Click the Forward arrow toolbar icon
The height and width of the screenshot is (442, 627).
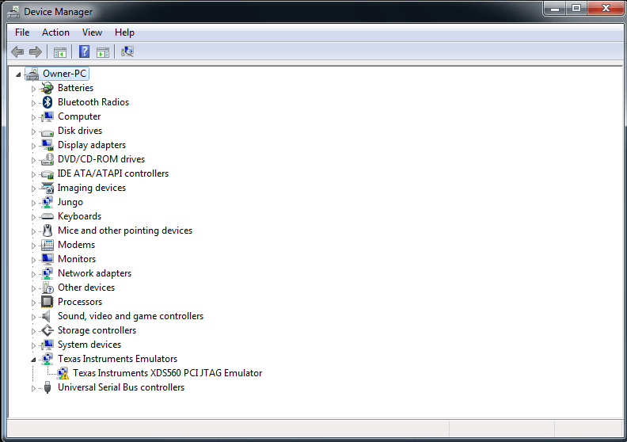tap(36, 51)
